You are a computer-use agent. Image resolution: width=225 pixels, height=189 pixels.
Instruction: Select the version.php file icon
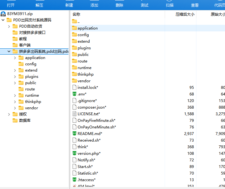[x=74, y=153]
